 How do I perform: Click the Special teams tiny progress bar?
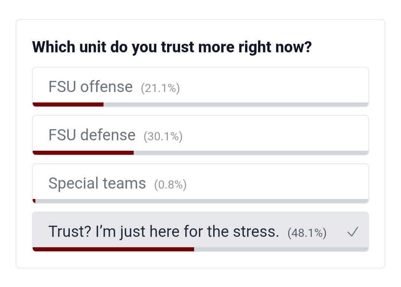tap(34, 201)
